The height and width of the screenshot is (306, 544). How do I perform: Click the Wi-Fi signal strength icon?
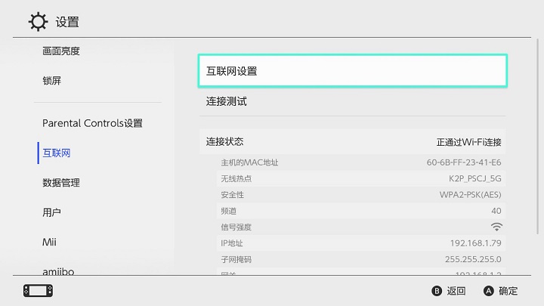[x=496, y=227]
